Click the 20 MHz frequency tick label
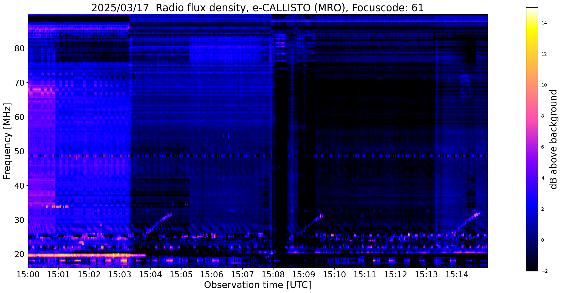The height and width of the screenshot is (293, 562). point(19,254)
